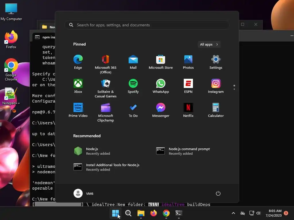Open Settings from the pinned apps
The width and height of the screenshot is (294, 220).
coord(216,62)
